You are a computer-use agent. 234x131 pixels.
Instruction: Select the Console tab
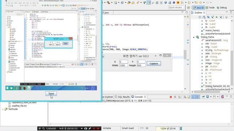pyautogui.click(x=139, y=97)
